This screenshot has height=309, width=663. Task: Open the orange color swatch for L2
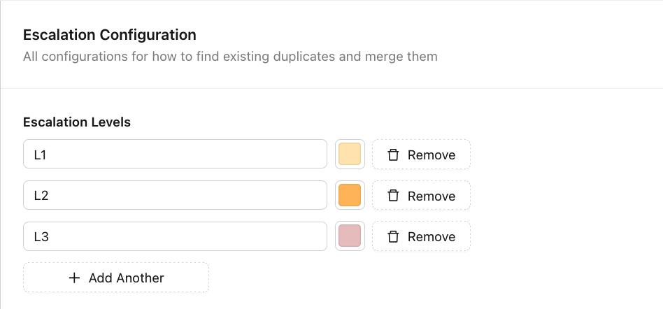coord(350,196)
